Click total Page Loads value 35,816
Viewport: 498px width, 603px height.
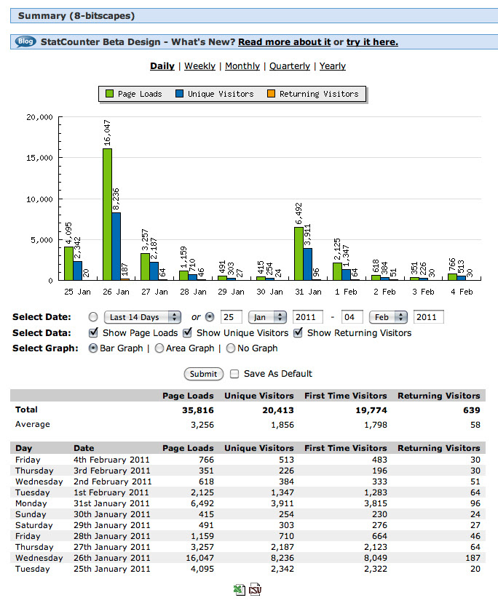pos(198,410)
